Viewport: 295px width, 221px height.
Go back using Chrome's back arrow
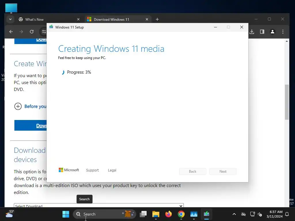pos(11,32)
